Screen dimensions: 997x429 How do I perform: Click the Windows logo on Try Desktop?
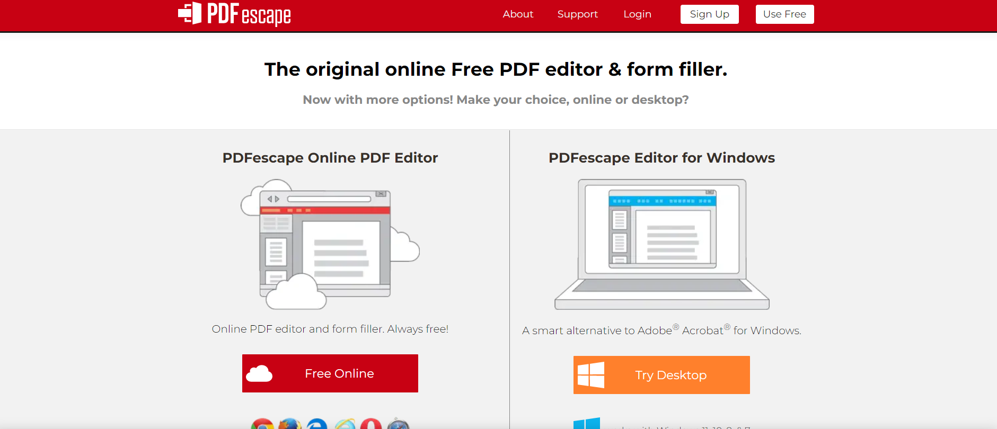590,375
